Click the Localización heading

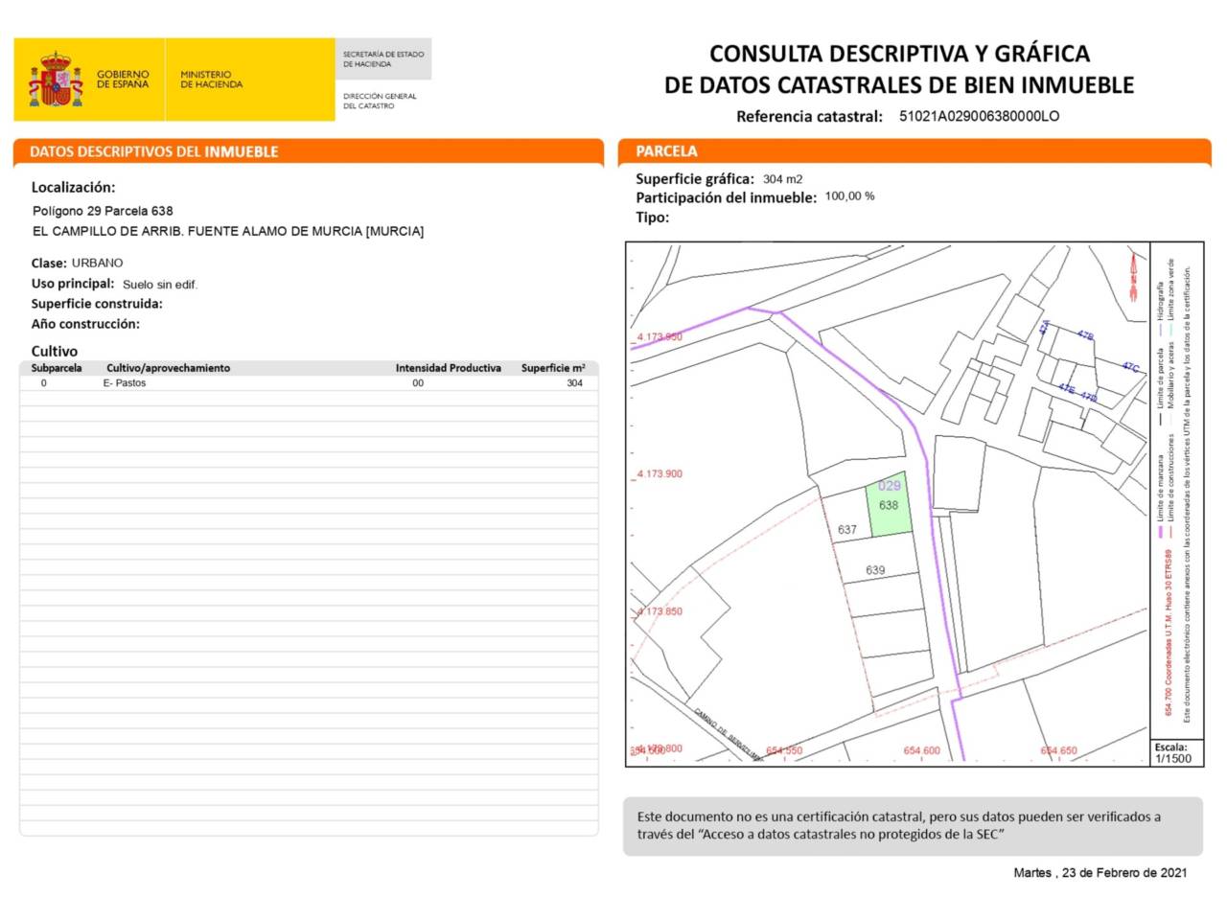pos(73,187)
